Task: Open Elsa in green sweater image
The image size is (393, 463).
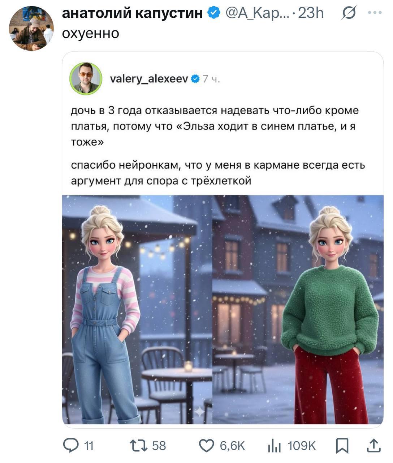Action: click(298, 310)
